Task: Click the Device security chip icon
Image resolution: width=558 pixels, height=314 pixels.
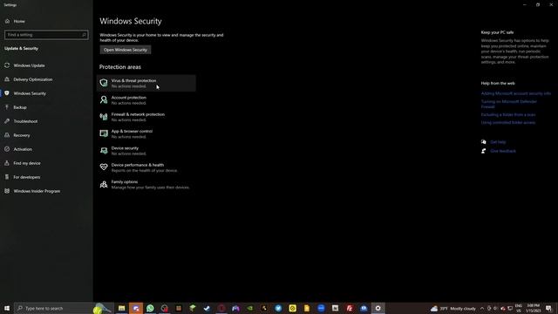Action: (x=104, y=151)
